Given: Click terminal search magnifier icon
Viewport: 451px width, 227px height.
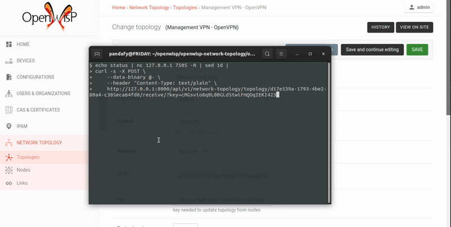Looking at the screenshot, I should click(x=267, y=54).
